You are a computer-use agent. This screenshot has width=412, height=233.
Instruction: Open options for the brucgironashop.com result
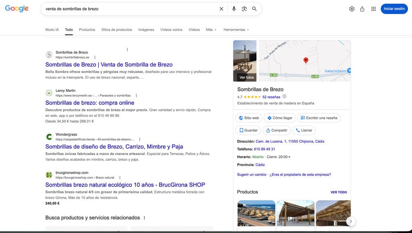pyautogui.click(x=120, y=177)
